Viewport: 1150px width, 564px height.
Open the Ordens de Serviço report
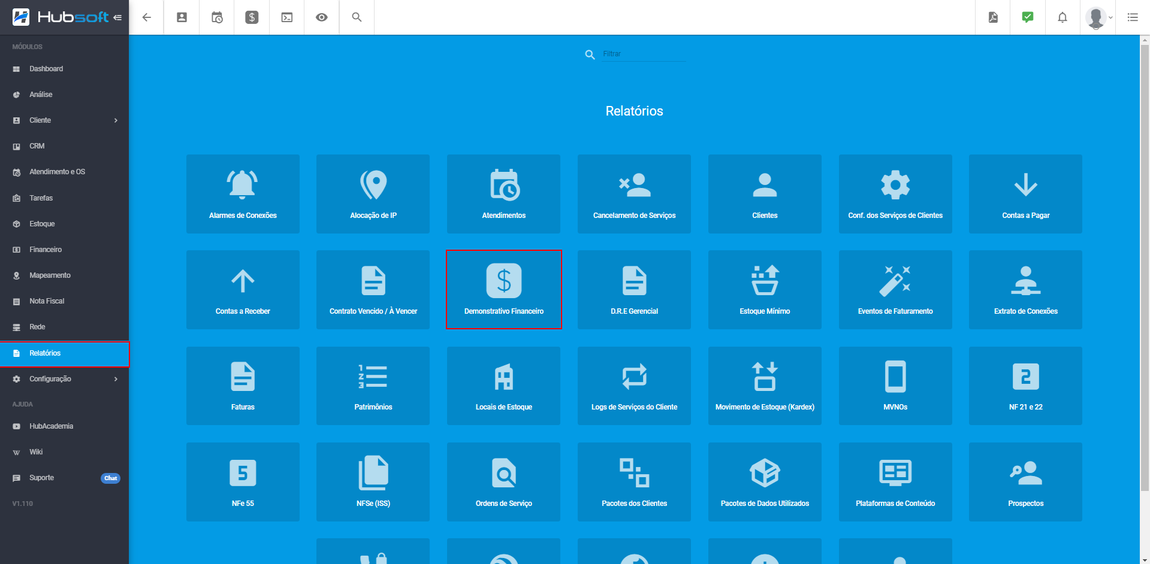[503, 482]
